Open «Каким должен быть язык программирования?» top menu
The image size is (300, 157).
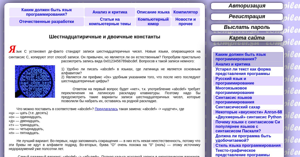pyautogui.click(x=46, y=12)
